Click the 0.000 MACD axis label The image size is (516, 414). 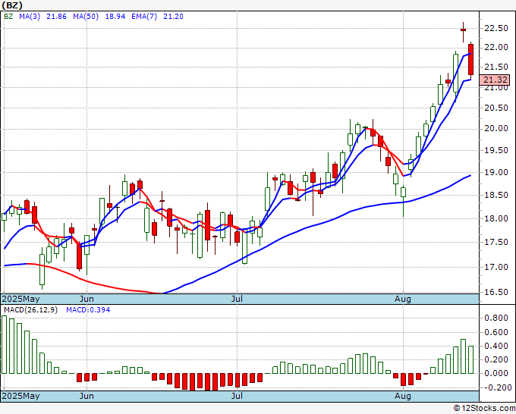point(496,374)
